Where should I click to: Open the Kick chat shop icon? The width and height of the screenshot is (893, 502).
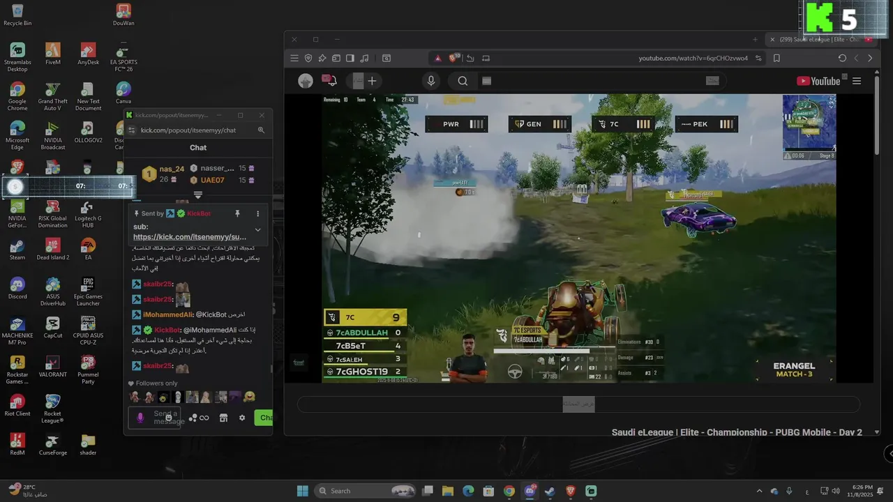[x=223, y=418]
